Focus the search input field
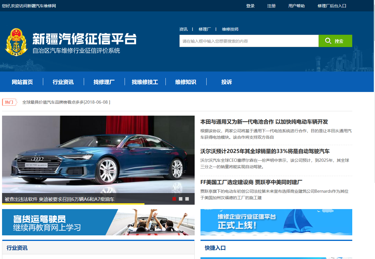Image resolution: width=375 pixels, height=259 pixels. click(x=249, y=41)
